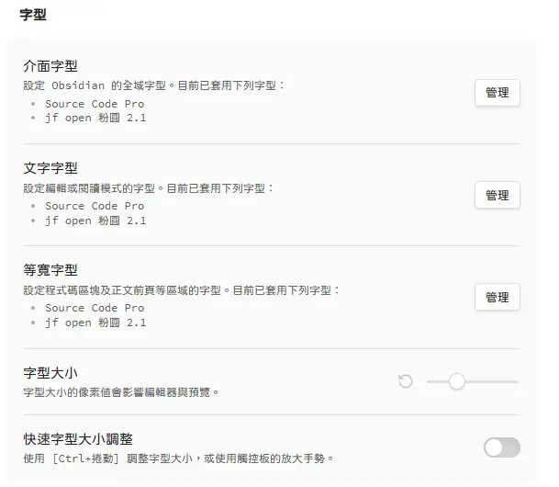The image size is (559, 487).
Task: Select Source Code Pro under 文字字型
Action: pyautogui.click(x=95, y=206)
